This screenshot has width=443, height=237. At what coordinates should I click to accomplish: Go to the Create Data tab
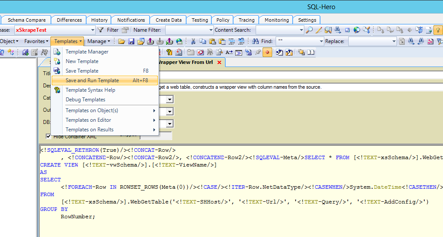click(168, 20)
